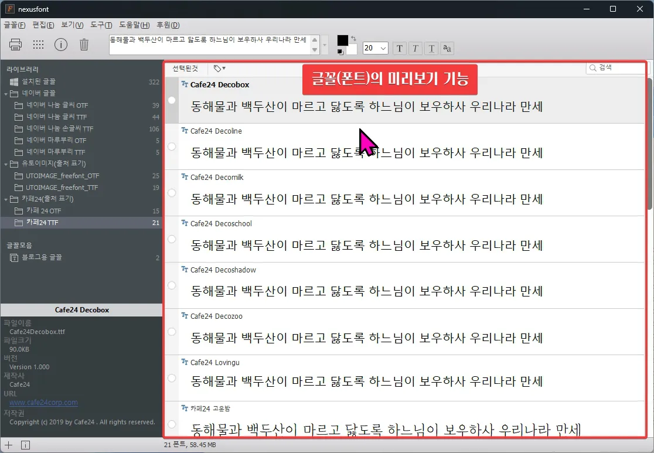Image resolution: width=654 pixels, height=453 pixels.
Task: Click sample text box up arrow
Action: pyautogui.click(x=315, y=40)
